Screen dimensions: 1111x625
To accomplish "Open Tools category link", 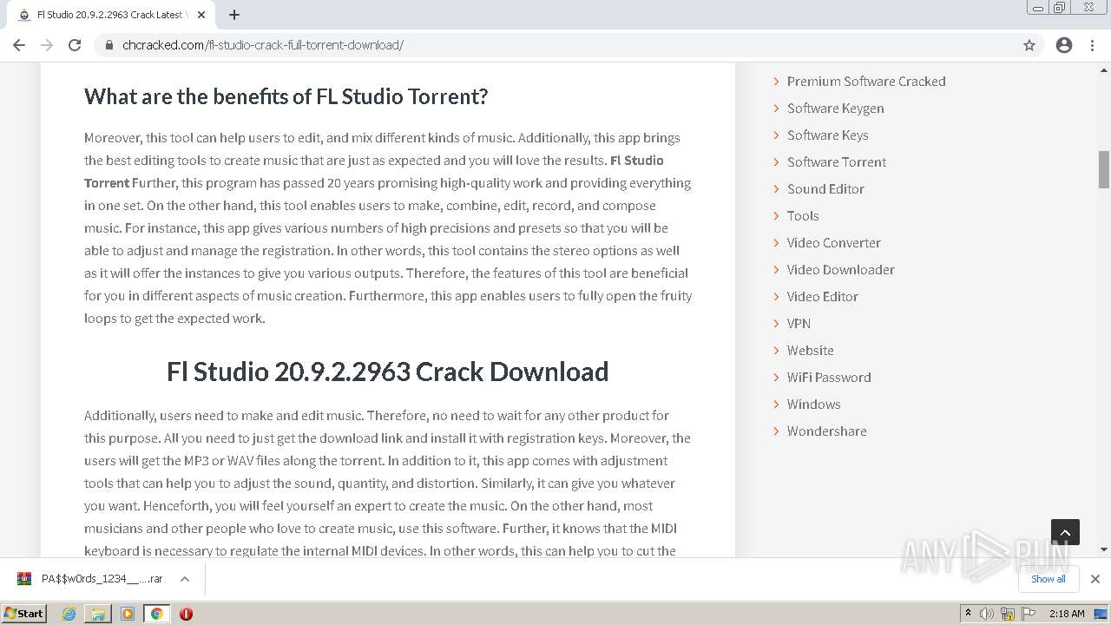I will click(x=803, y=216).
